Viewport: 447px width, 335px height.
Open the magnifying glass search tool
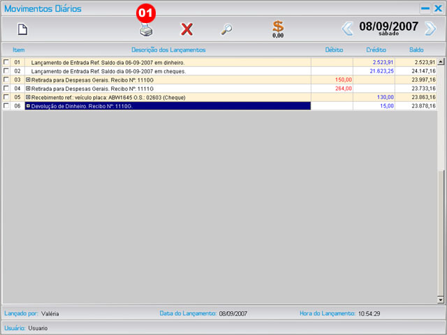pyautogui.click(x=226, y=29)
